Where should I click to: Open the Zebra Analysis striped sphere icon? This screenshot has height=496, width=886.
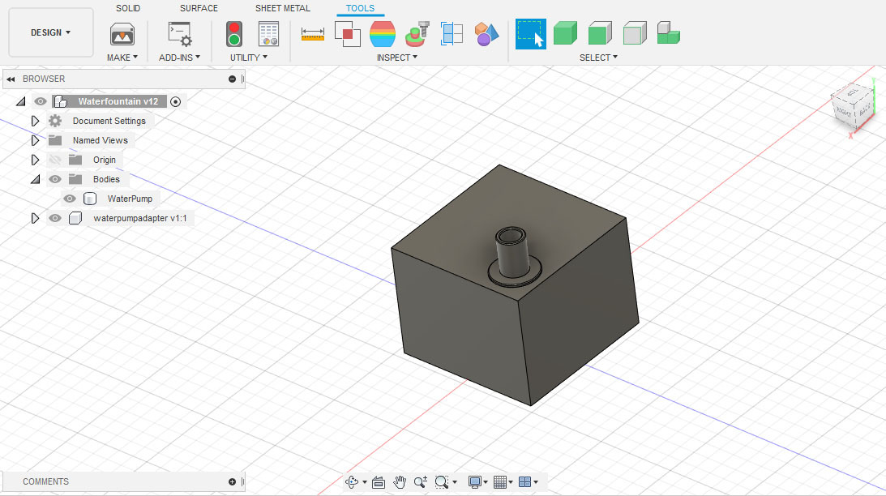[383, 35]
